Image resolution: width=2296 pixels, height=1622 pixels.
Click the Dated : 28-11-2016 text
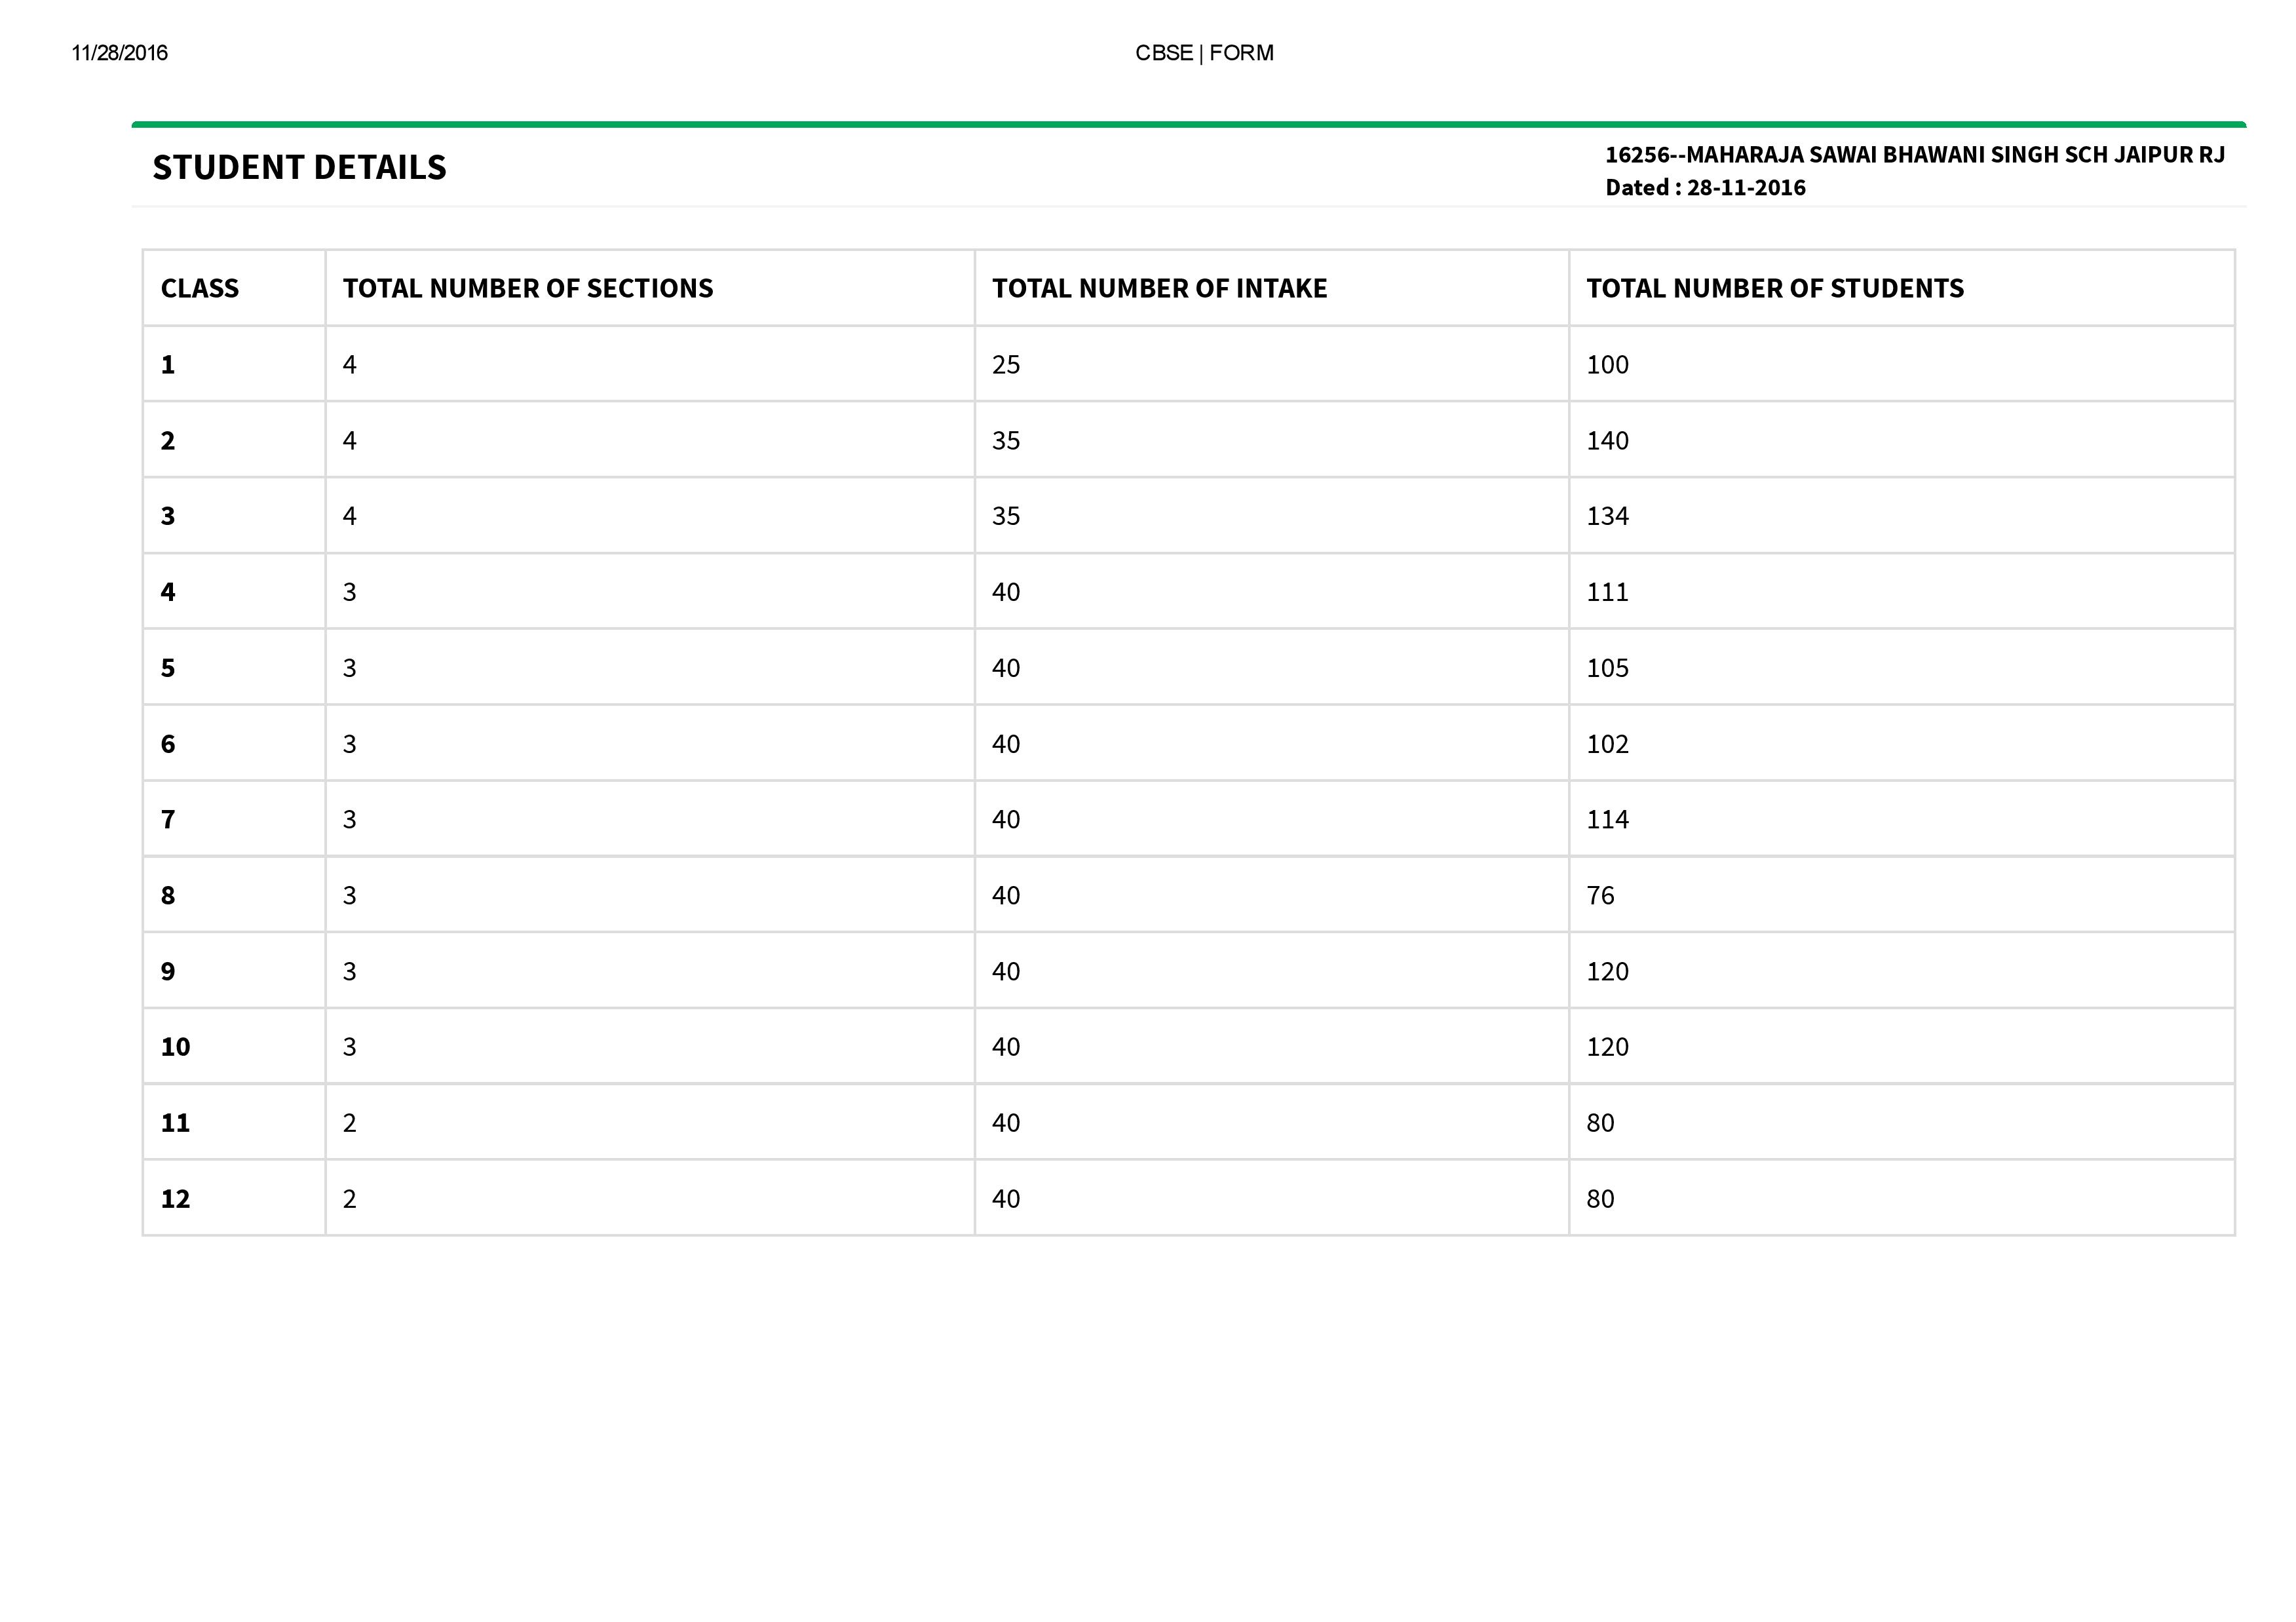click(1705, 188)
